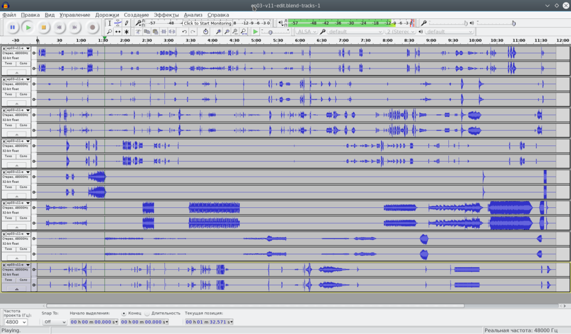Click the Zoom Out icon

point(227,32)
